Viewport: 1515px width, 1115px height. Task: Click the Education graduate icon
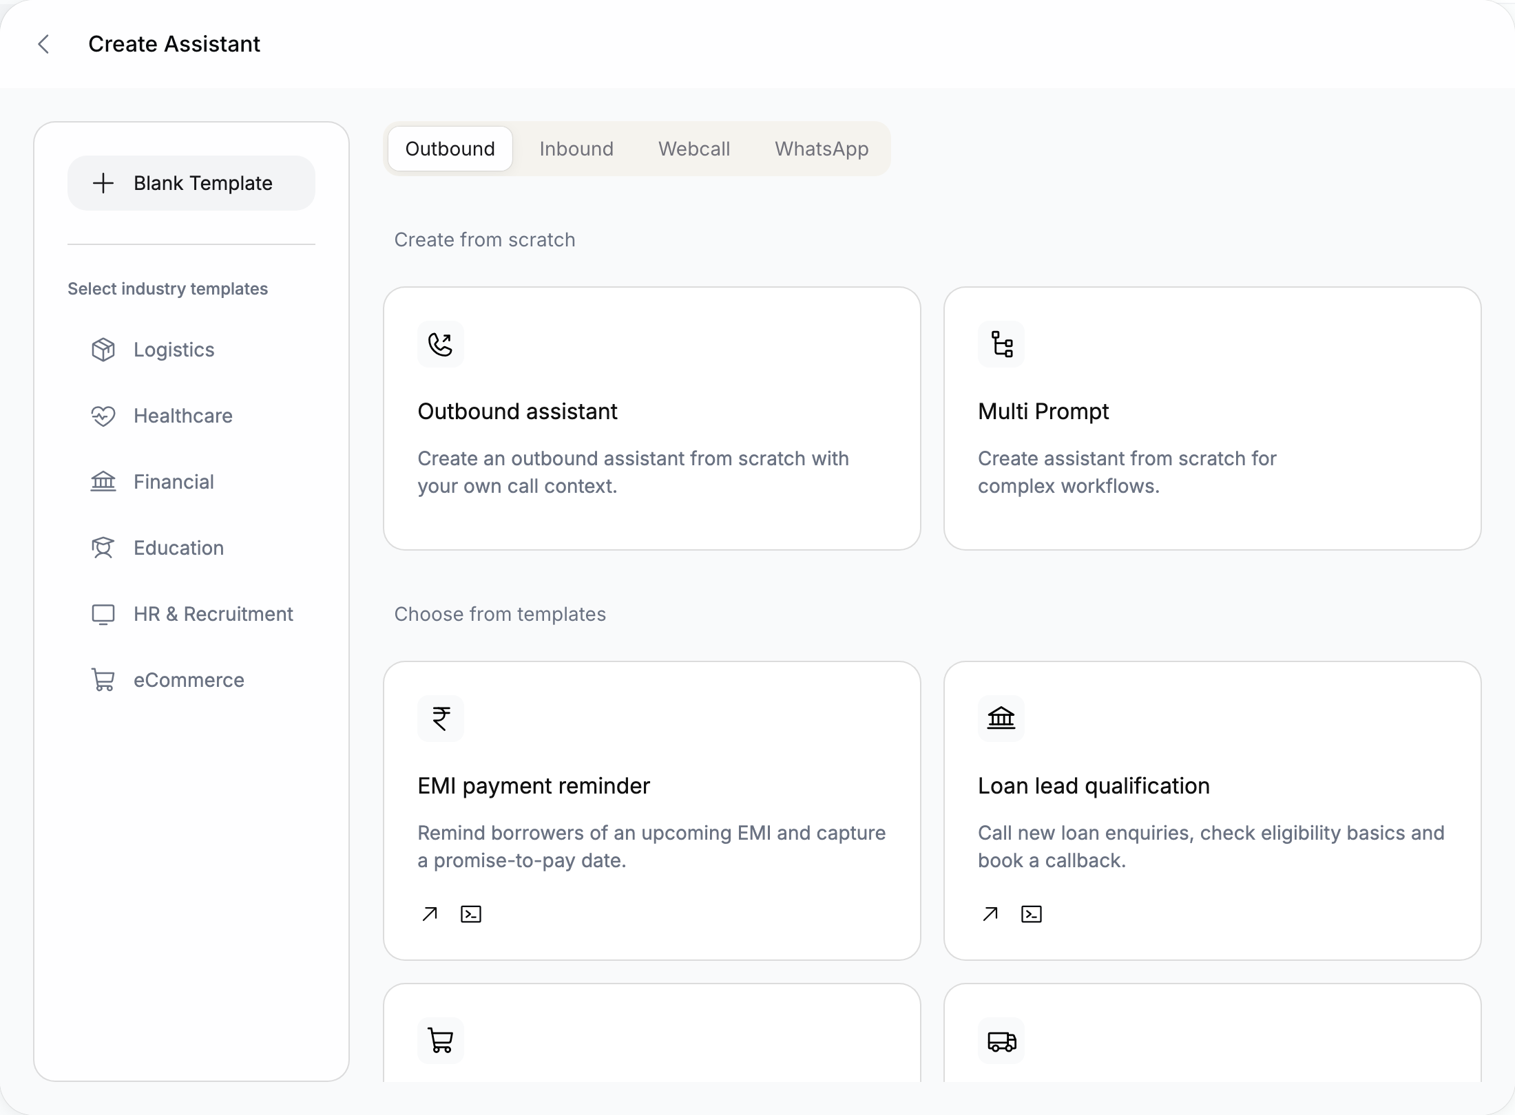coord(103,548)
